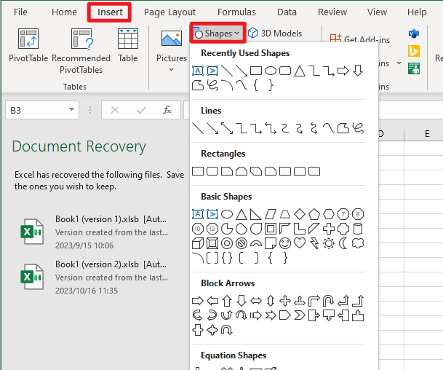Open the Data tab
This screenshot has height=370, width=443.
(287, 12)
